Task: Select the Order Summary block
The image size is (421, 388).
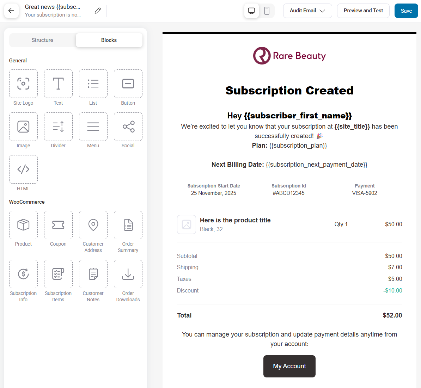Action: coord(128,225)
